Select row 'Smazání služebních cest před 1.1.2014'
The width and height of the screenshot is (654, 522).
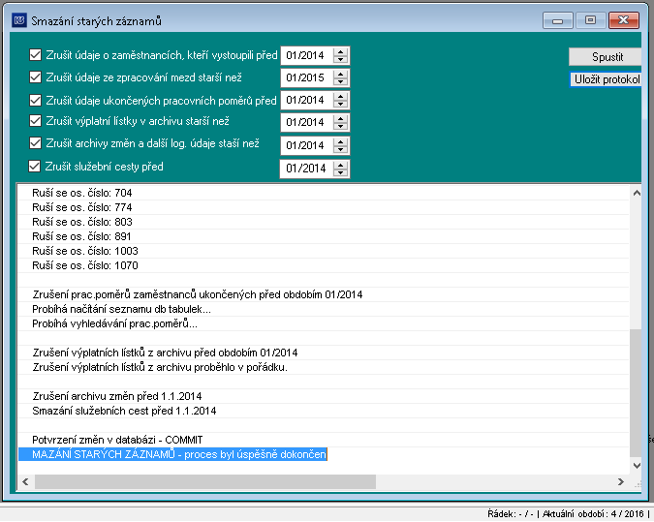(324, 411)
